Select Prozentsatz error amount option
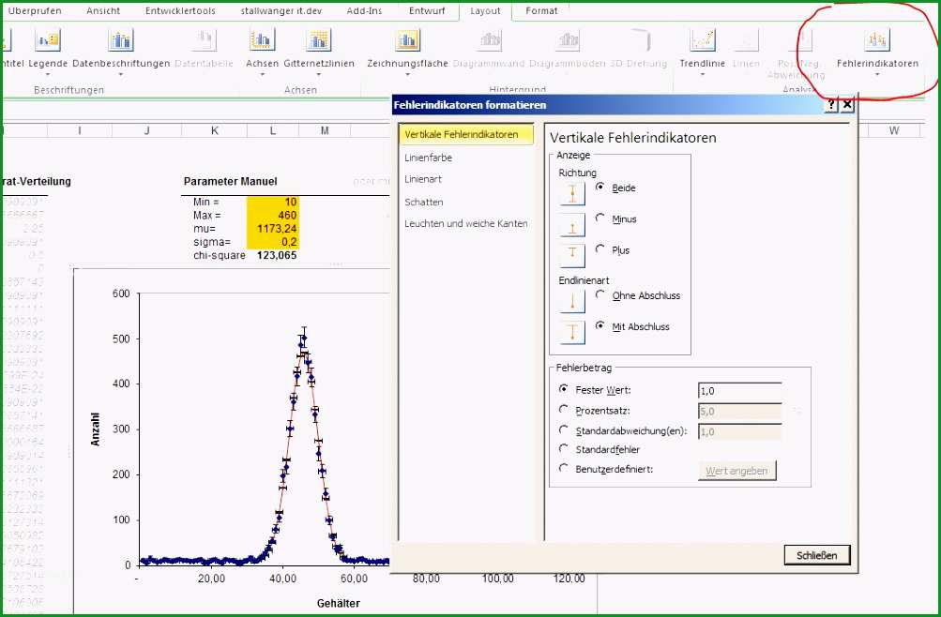Screen dimensions: 941x617 (x=563, y=410)
